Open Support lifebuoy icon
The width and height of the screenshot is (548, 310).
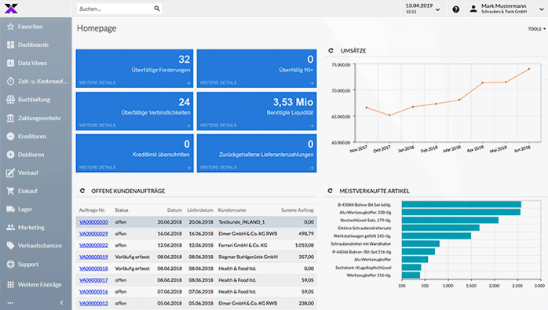(10, 264)
